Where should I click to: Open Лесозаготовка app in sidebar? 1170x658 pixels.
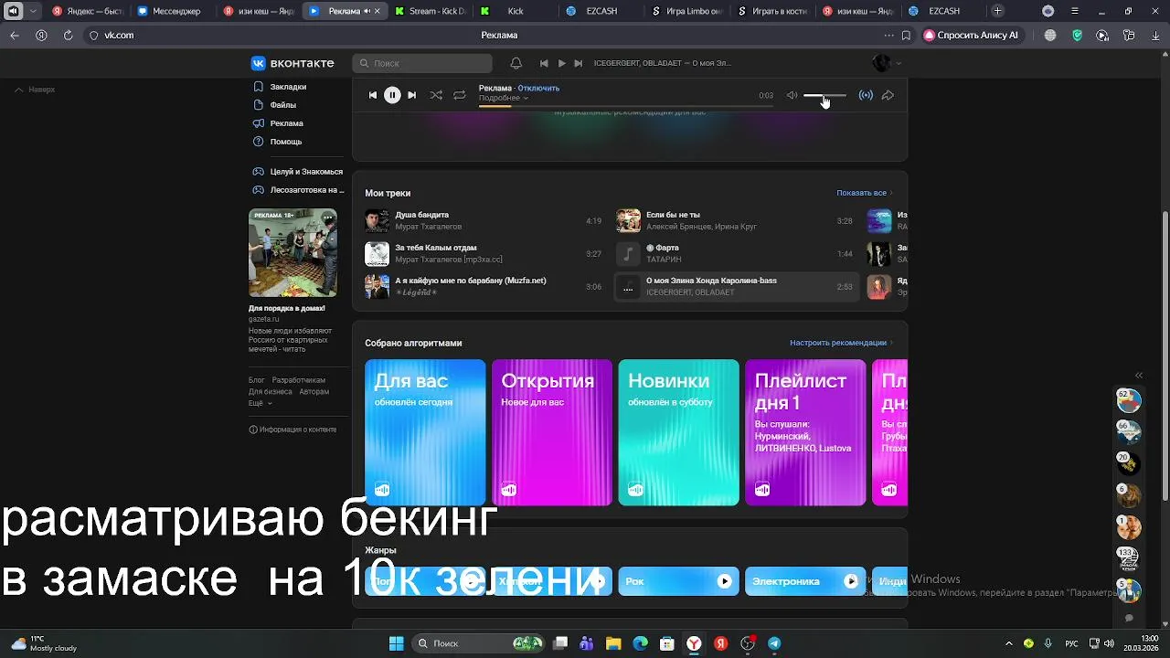click(298, 190)
